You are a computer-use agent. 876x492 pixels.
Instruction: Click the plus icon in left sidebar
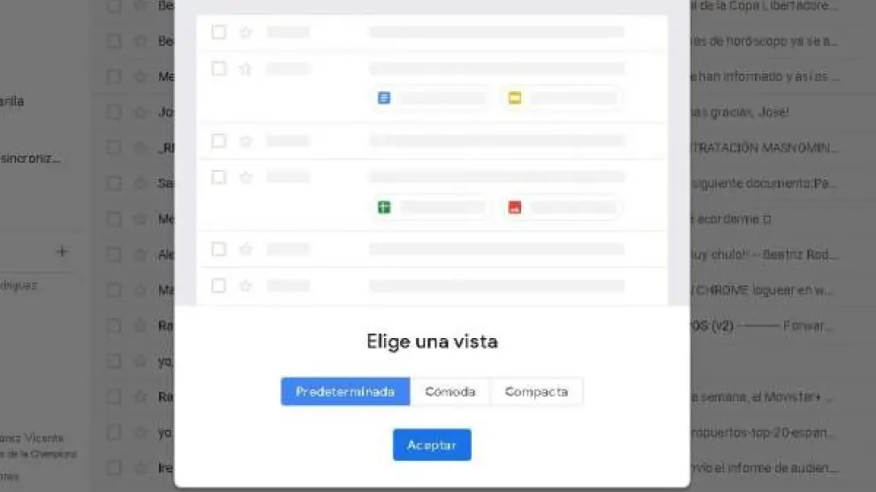pyautogui.click(x=62, y=251)
